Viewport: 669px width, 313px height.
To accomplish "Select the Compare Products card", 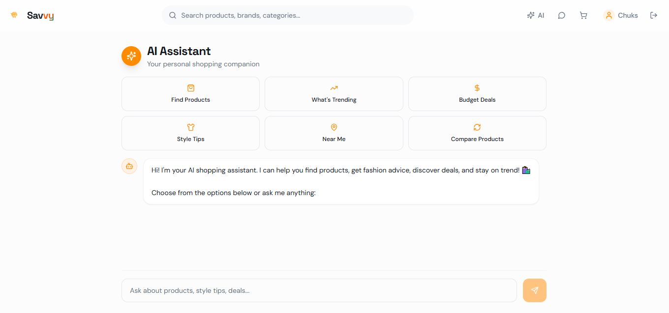I will click(477, 133).
